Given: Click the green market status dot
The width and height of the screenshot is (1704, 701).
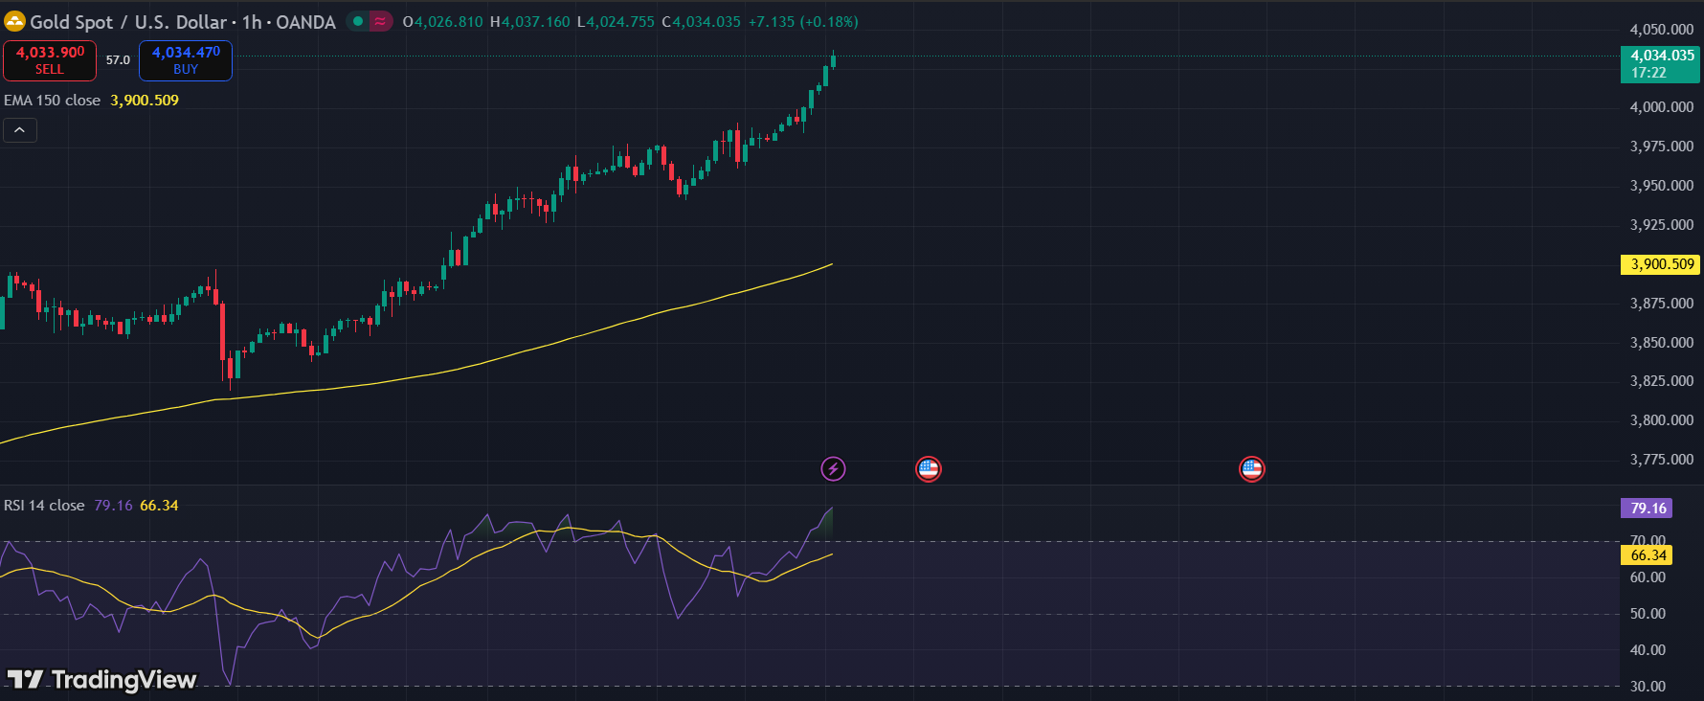Looking at the screenshot, I should click(x=358, y=21).
